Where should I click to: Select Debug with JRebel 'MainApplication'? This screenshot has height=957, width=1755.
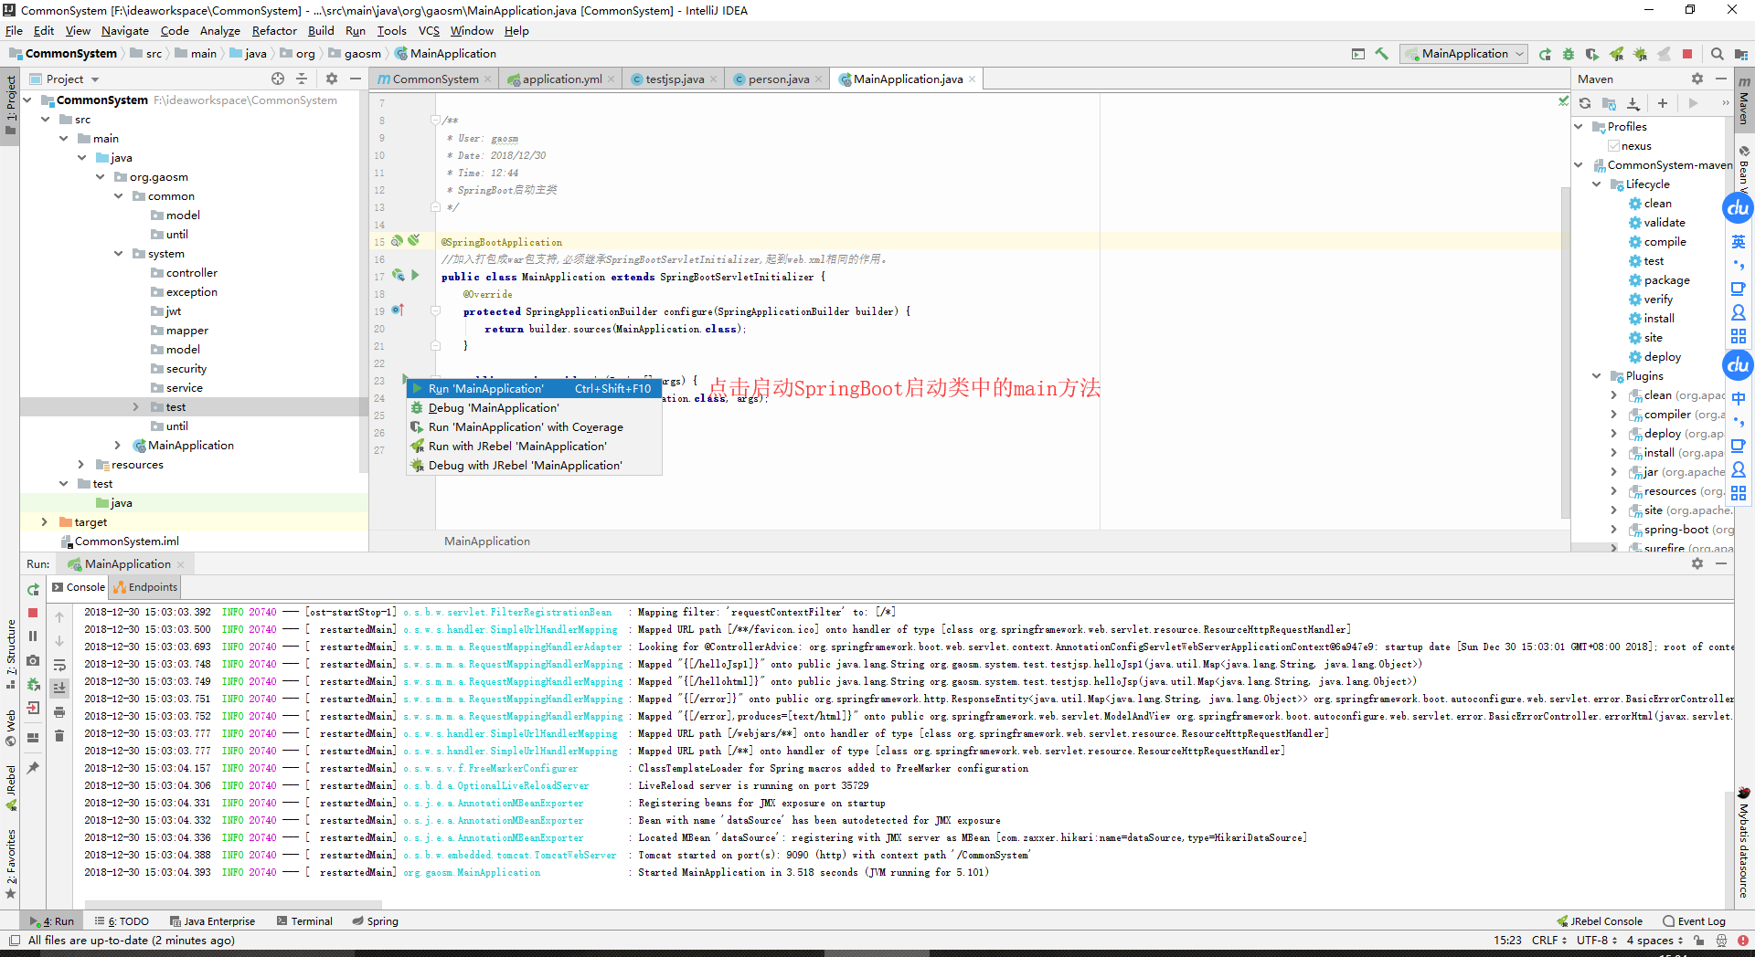534,466
